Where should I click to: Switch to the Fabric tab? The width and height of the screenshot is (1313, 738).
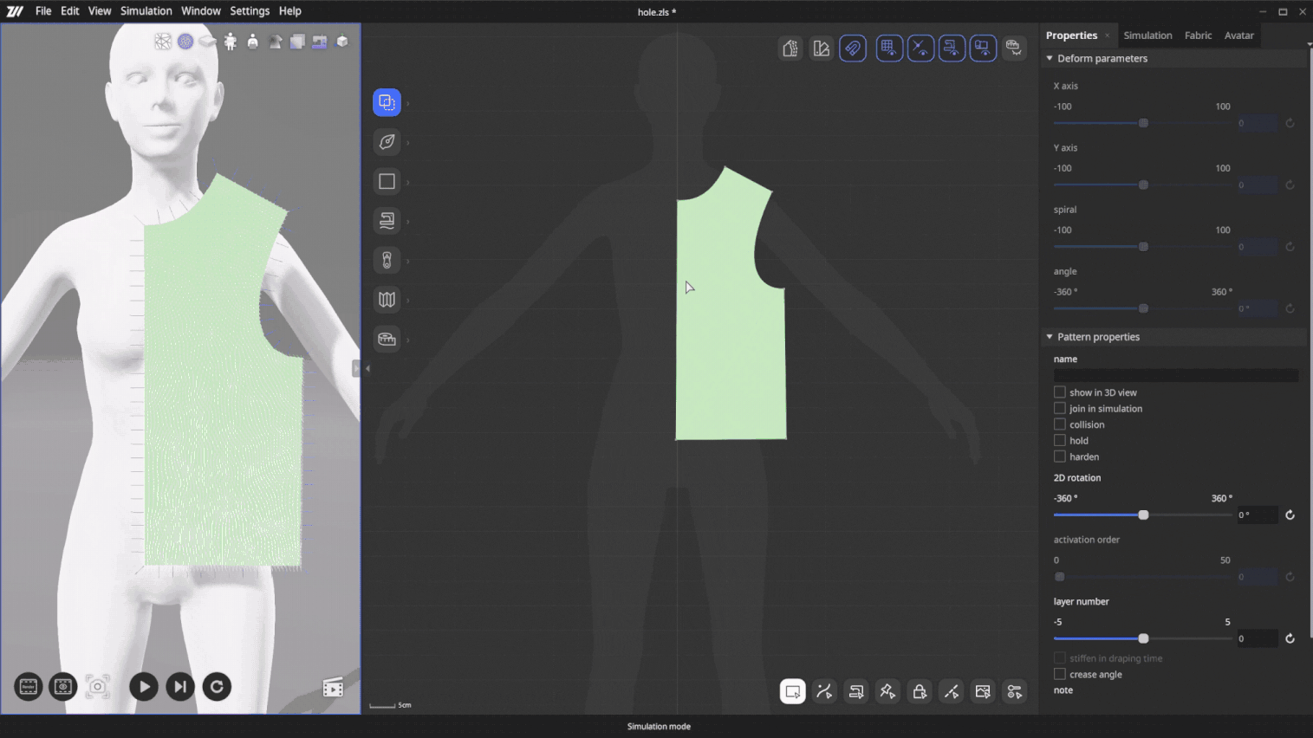point(1198,36)
